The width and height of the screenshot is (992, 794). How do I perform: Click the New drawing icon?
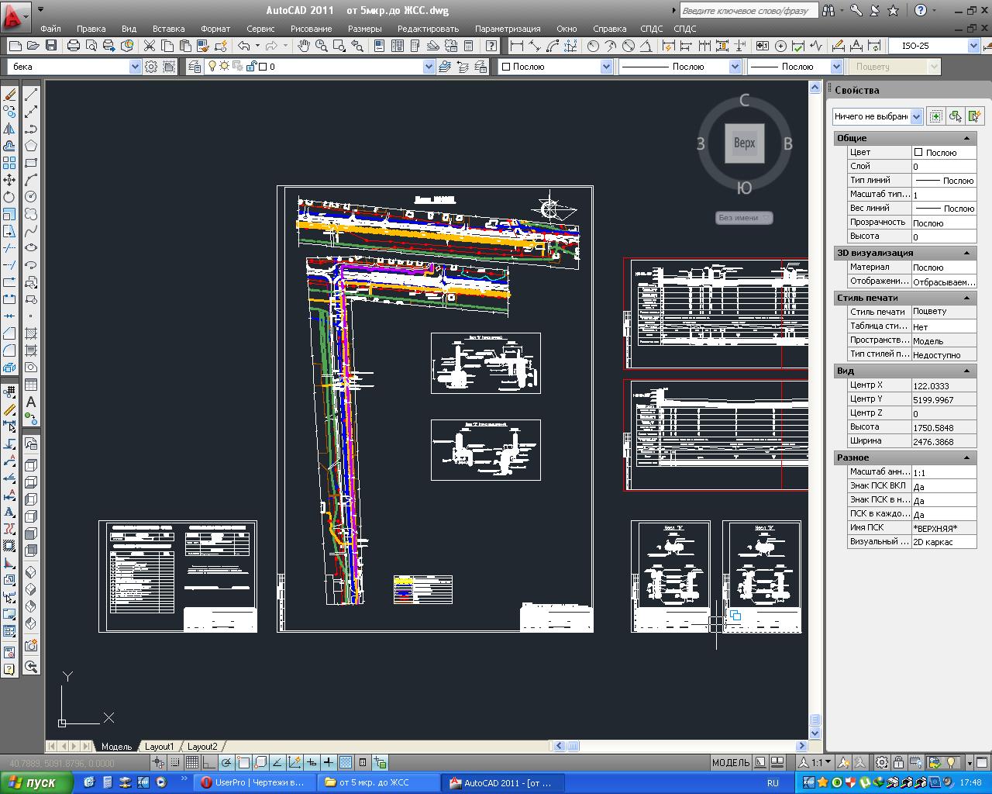click(14, 47)
